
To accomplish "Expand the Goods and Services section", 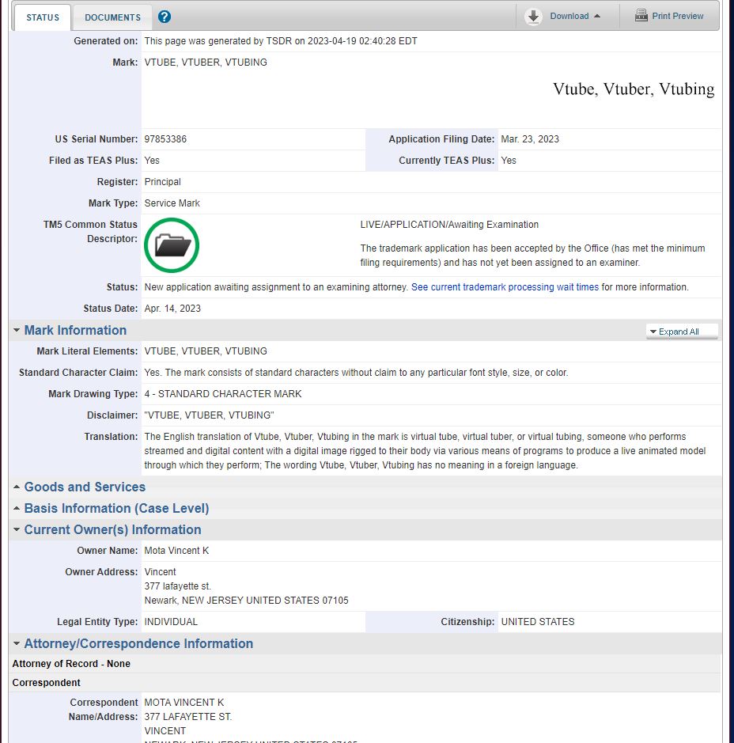I will point(85,487).
